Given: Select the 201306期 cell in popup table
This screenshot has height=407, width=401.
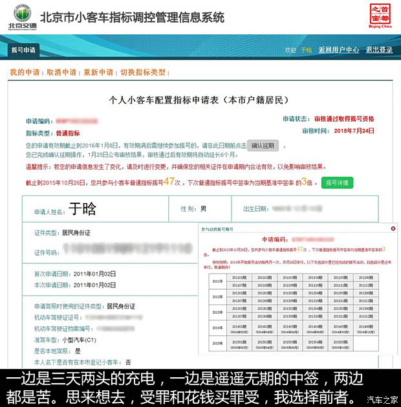Looking at the screenshot, I should 366,309.
